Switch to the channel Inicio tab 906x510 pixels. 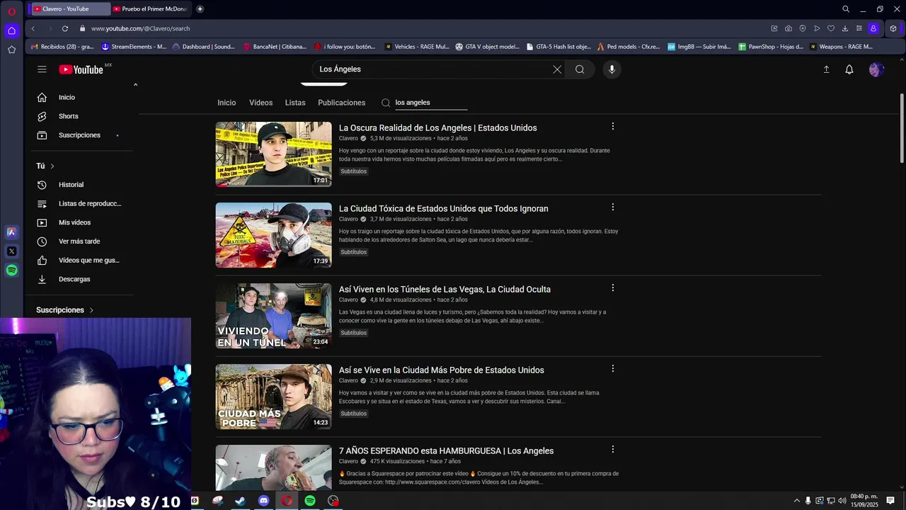point(226,103)
